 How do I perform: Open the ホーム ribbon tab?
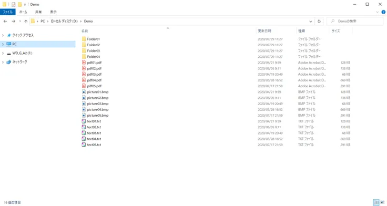coord(23,12)
